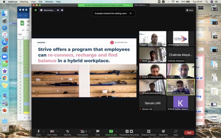The image size is (221, 138).
Task: Pause recording from the top recording indicator
Action: [x=58, y=10]
